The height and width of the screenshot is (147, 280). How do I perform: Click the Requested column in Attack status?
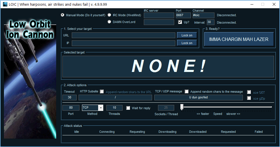click(228, 132)
